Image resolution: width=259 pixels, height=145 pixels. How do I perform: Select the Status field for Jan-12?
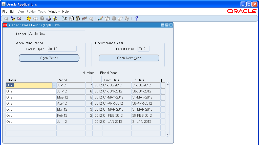click(31, 122)
